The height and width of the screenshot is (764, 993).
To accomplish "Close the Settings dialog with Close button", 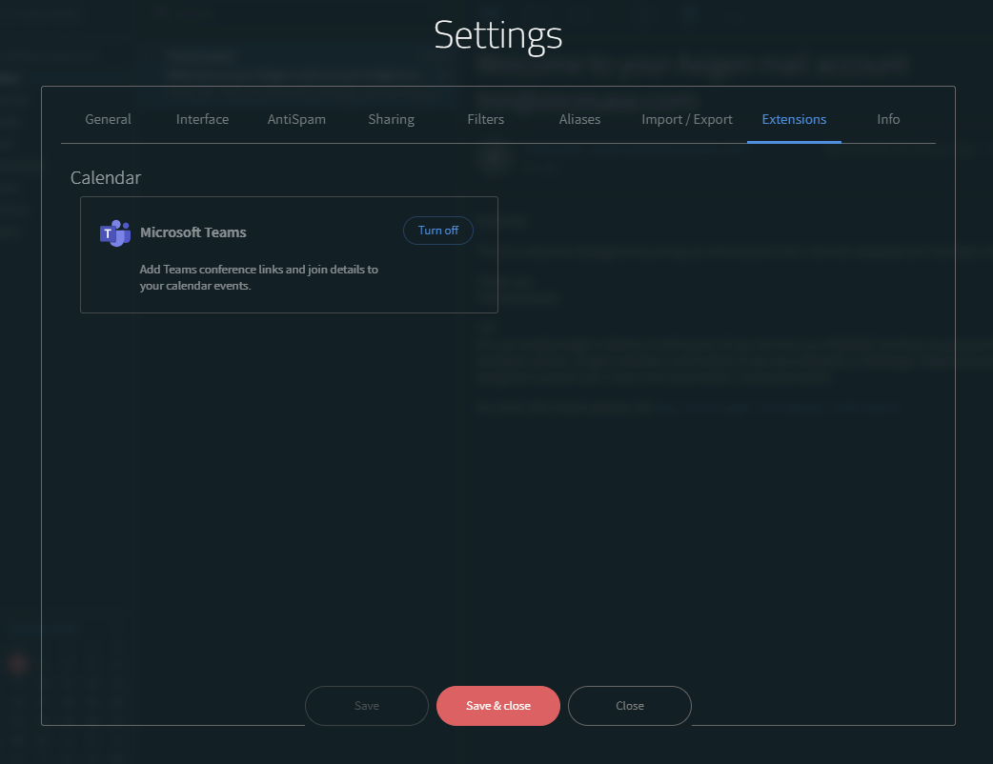I will [629, 706].
